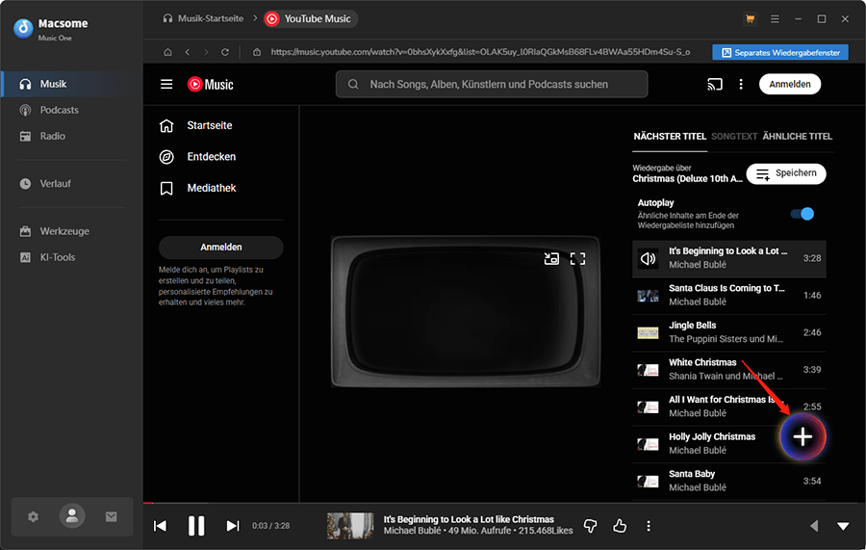The image size is (866, 550).
Task: Play Santa Claus Is Coming to Town
Action: click(x=729, y=295)
